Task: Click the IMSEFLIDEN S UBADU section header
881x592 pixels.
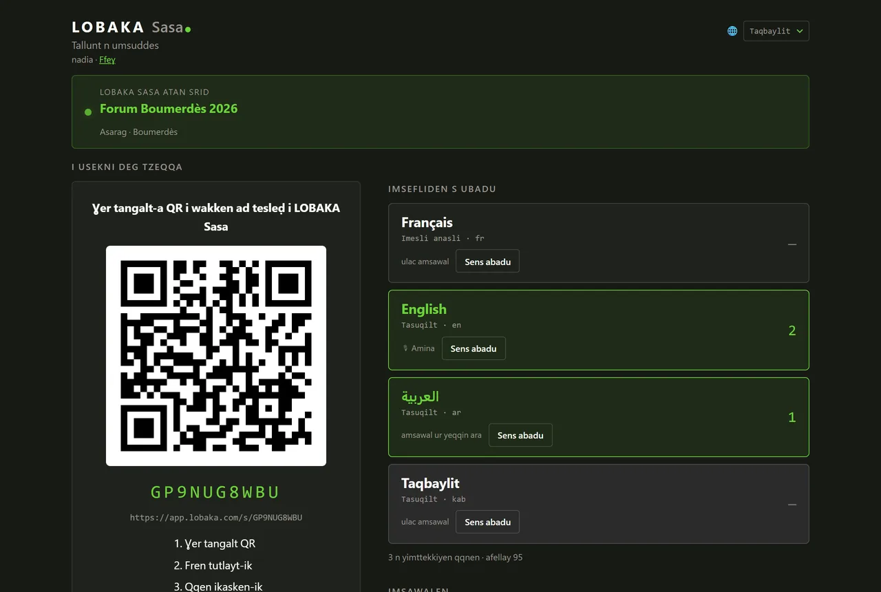Action: [442, 189]
